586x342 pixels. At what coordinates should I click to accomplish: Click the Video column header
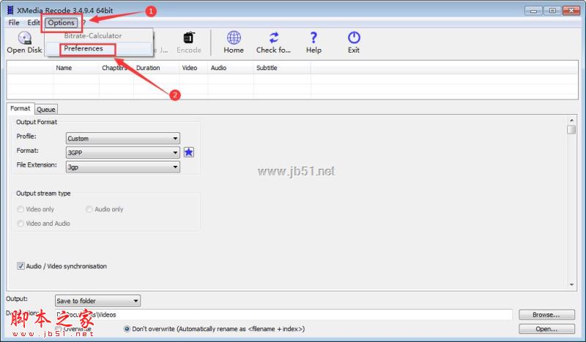click(x=193, y=68)
